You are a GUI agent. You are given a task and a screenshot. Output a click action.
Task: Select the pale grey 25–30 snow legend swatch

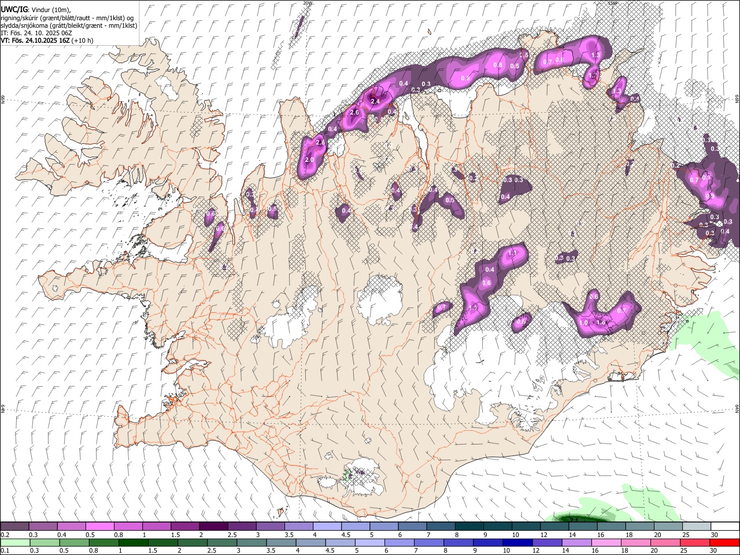coord(697,527)
